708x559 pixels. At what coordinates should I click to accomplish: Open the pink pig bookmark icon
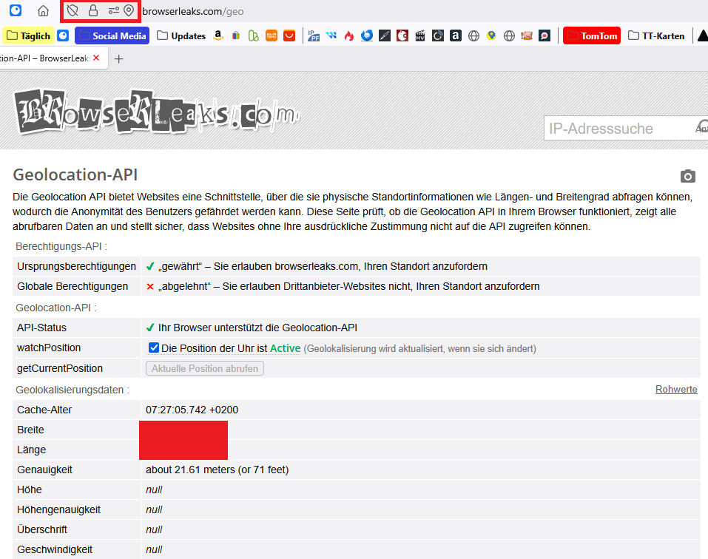pyautogui.click(x=527, y=35)
